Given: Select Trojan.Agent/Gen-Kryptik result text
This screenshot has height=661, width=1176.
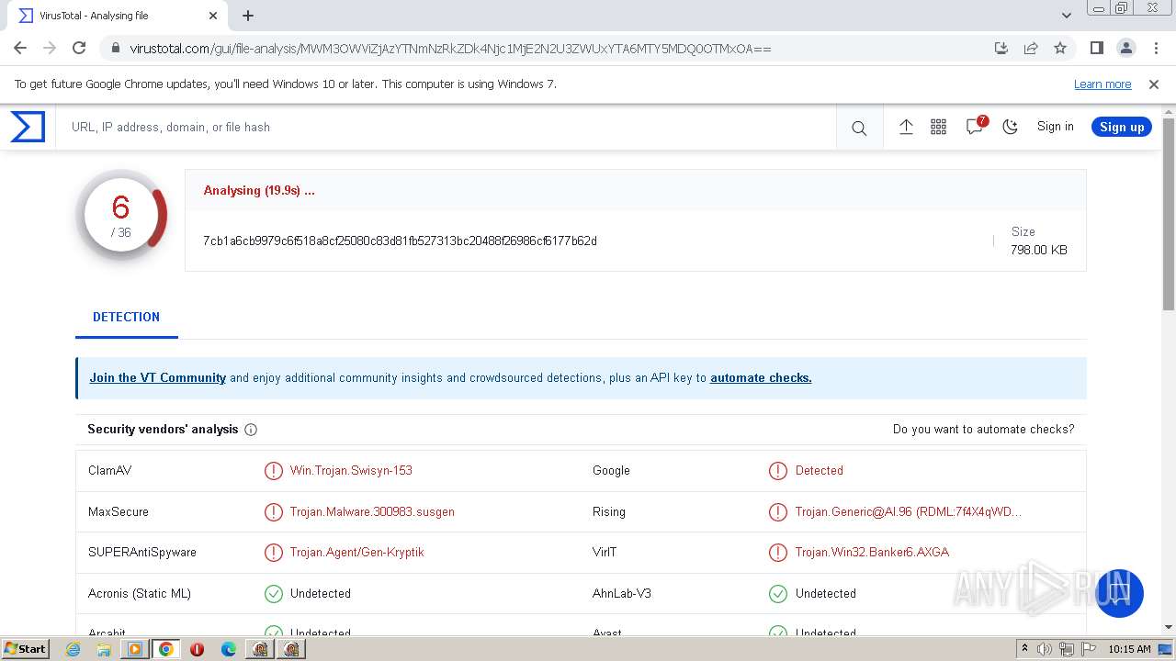Looking at the screenshot, I should [x=356, y=552].
